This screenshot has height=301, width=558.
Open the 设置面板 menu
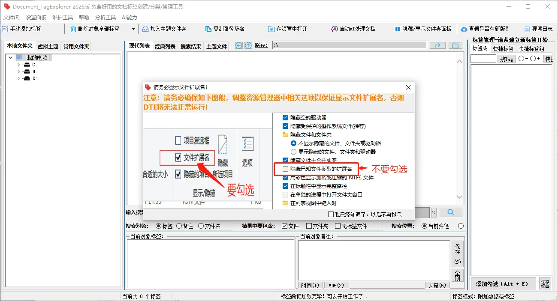click(36, 18)
